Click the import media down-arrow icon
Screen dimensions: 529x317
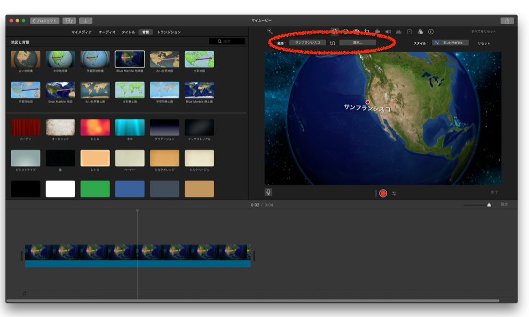(x=86, y=21)
